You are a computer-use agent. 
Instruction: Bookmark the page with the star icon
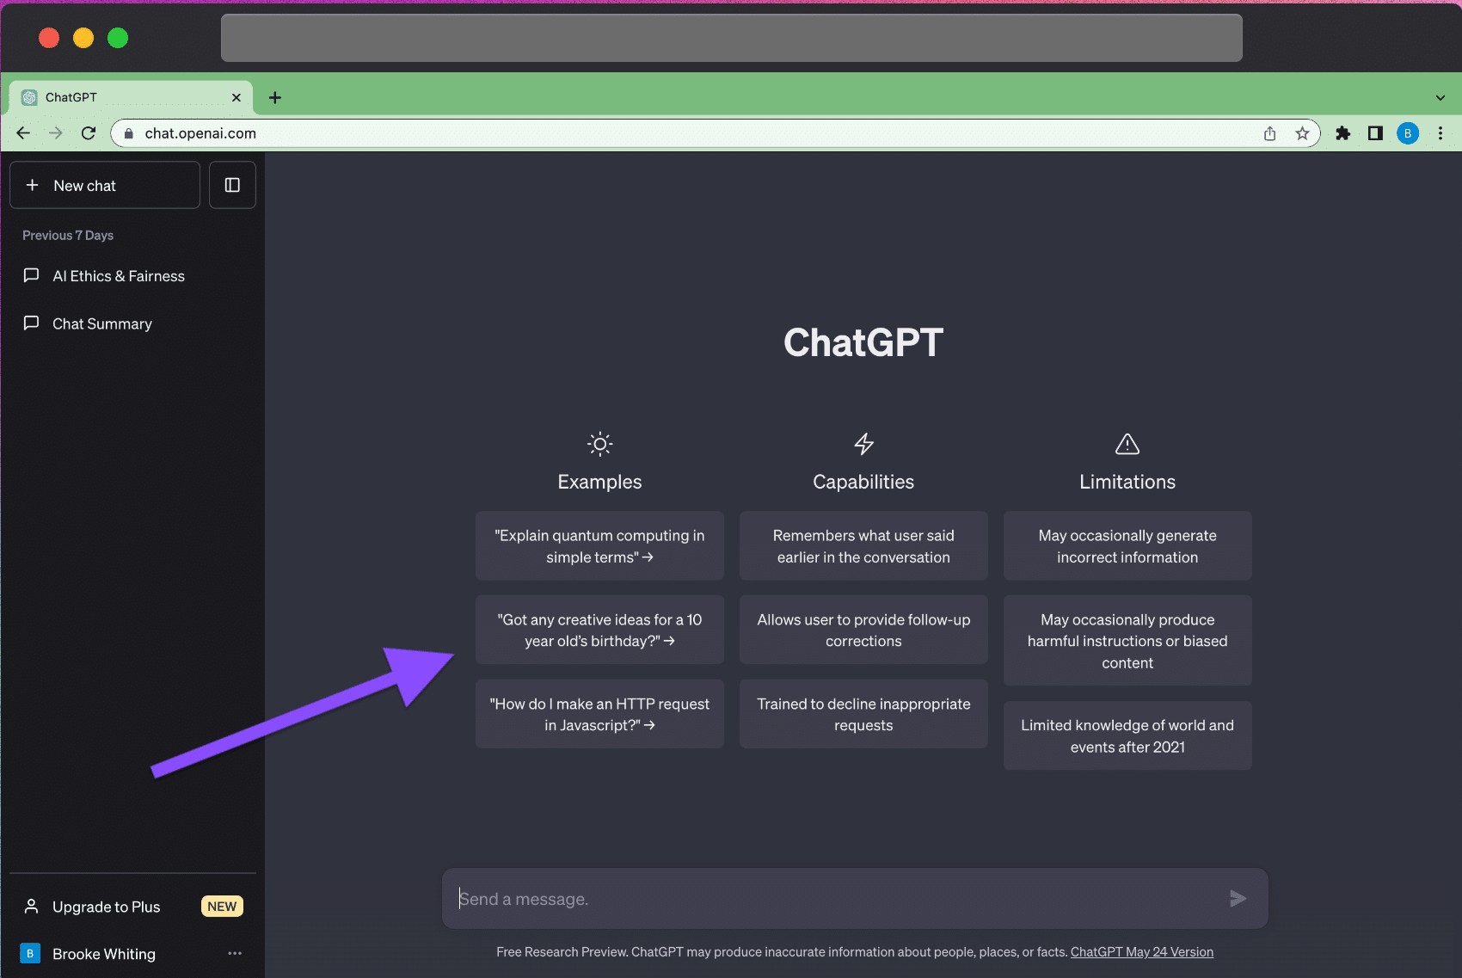click(1302, 133)
